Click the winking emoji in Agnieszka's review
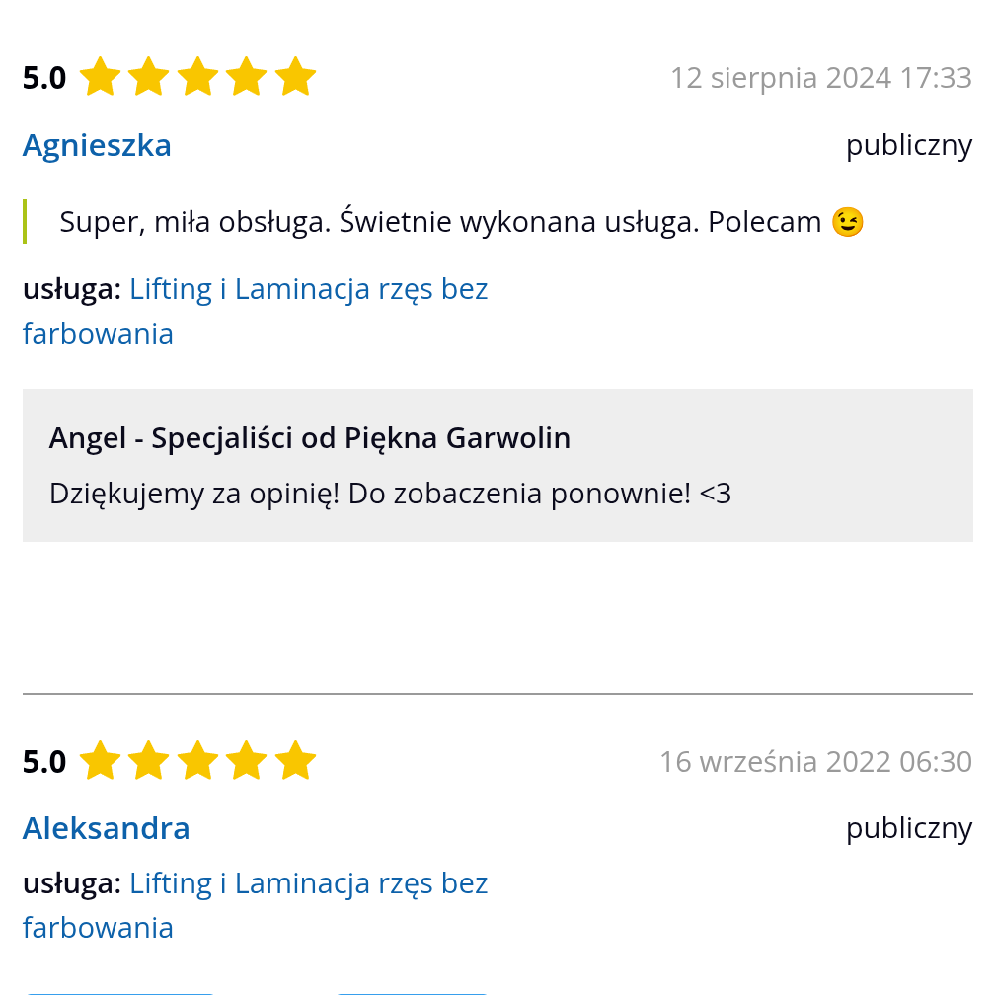 [x=847, y=221]
